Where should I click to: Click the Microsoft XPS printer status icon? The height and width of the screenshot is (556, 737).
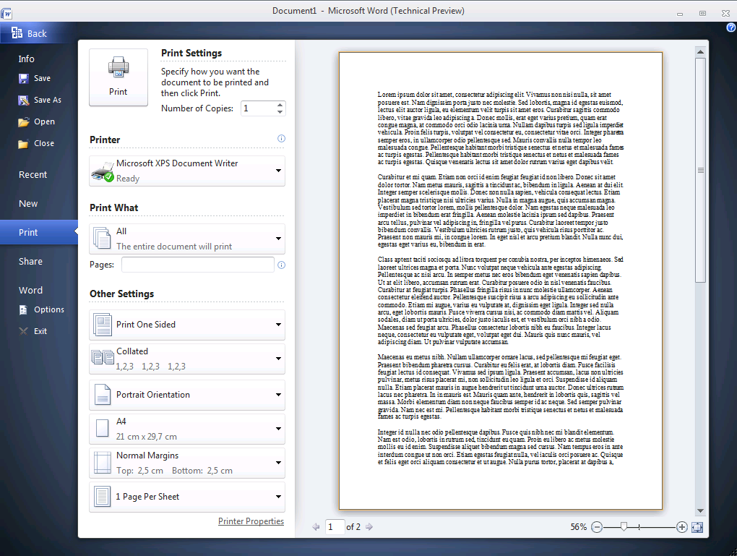coord(103,171)
